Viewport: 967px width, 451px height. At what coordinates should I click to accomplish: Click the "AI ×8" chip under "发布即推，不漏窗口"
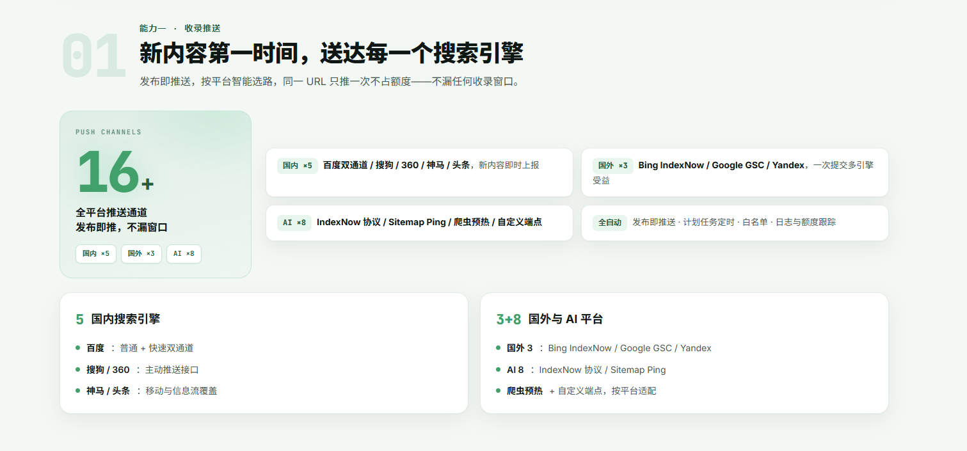coord(184,254)
